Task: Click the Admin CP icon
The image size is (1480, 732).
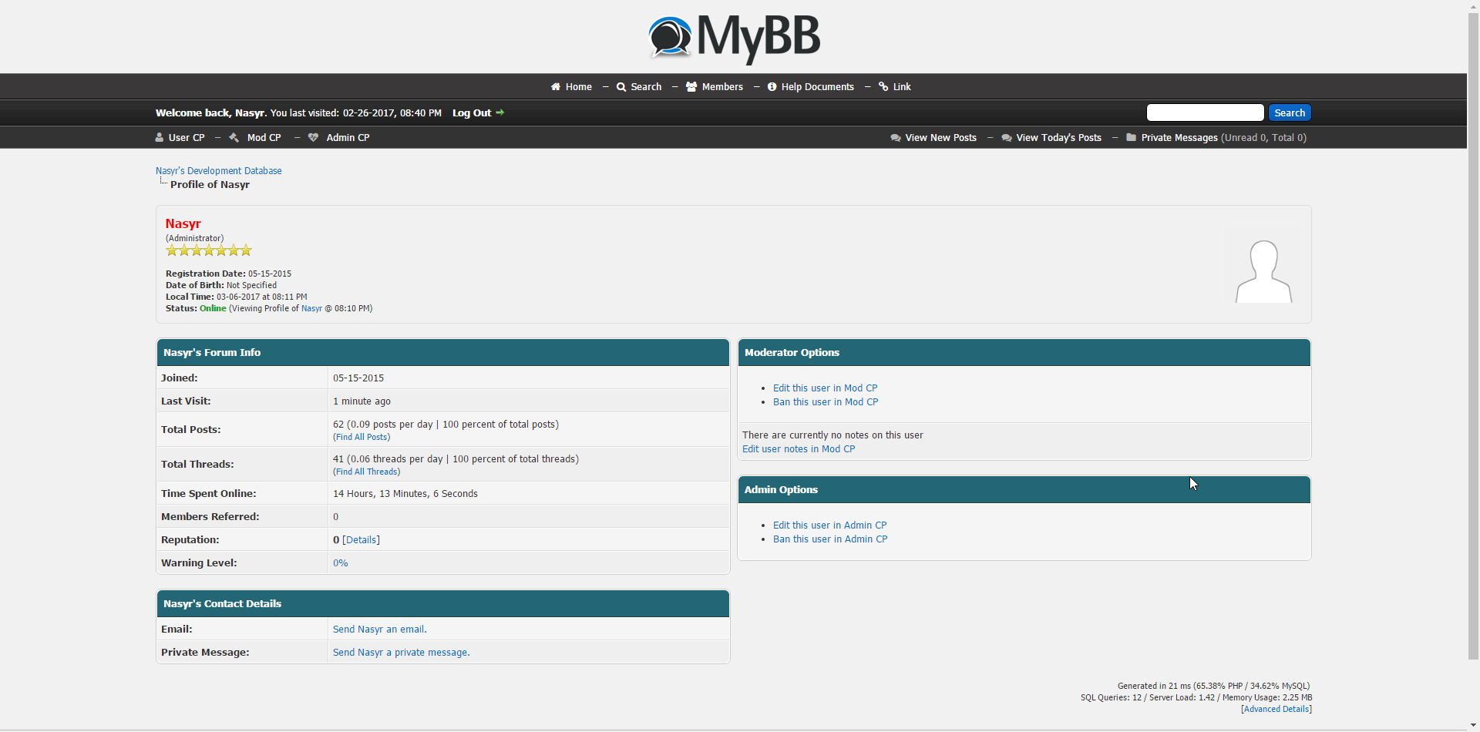Action: point(313,138)
